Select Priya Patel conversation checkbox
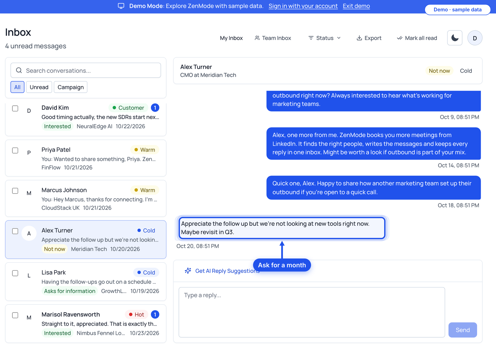This screenshot has height=364, width=496. (15, 150)
